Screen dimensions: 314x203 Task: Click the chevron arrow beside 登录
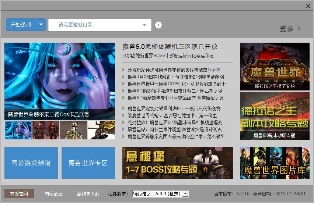(x=299, y=28)
